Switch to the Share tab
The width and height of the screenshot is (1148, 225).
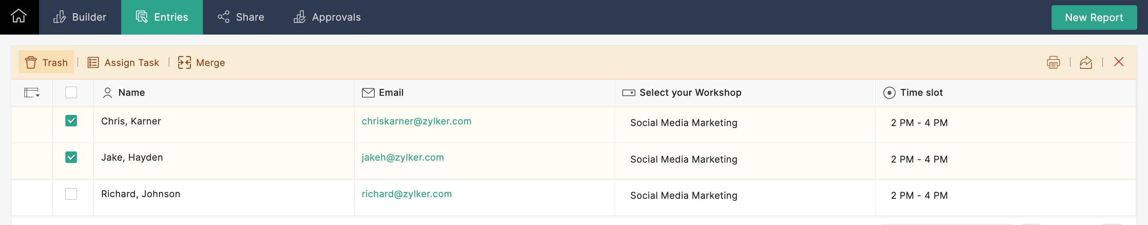pyautogui.click(x=241, y=17)
